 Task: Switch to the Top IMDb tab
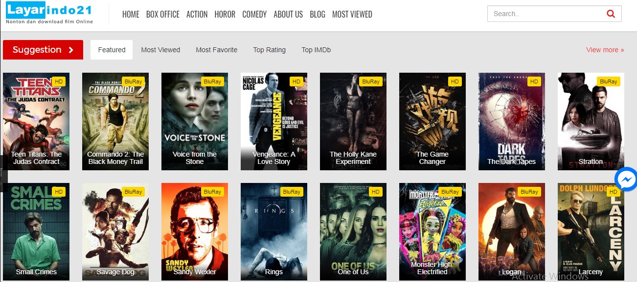tap(316, 50)
